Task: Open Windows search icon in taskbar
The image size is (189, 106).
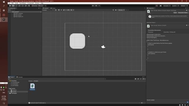Action: 4,6
